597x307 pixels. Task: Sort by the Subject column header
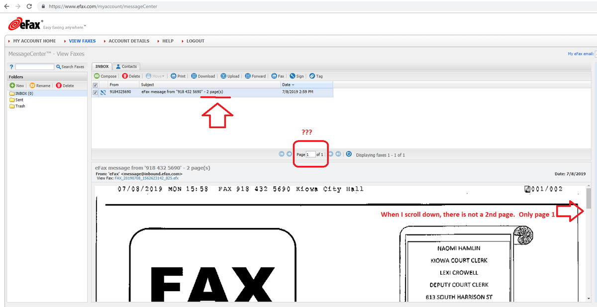148,85
